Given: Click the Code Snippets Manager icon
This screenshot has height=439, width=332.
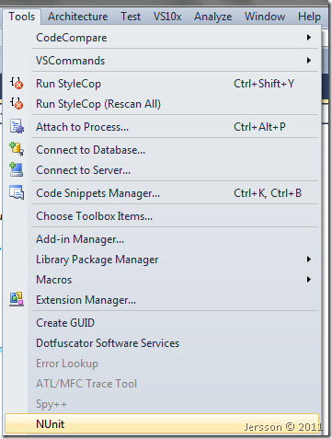Looking at the screenshot, I should [x=17, y=192].
